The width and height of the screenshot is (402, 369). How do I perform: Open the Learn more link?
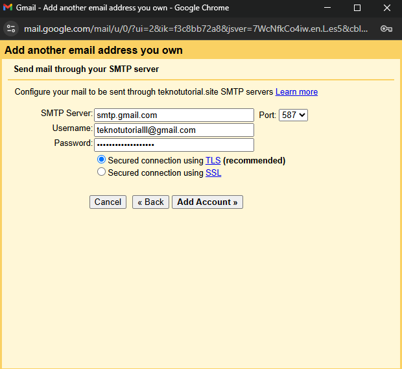point(296,92)
